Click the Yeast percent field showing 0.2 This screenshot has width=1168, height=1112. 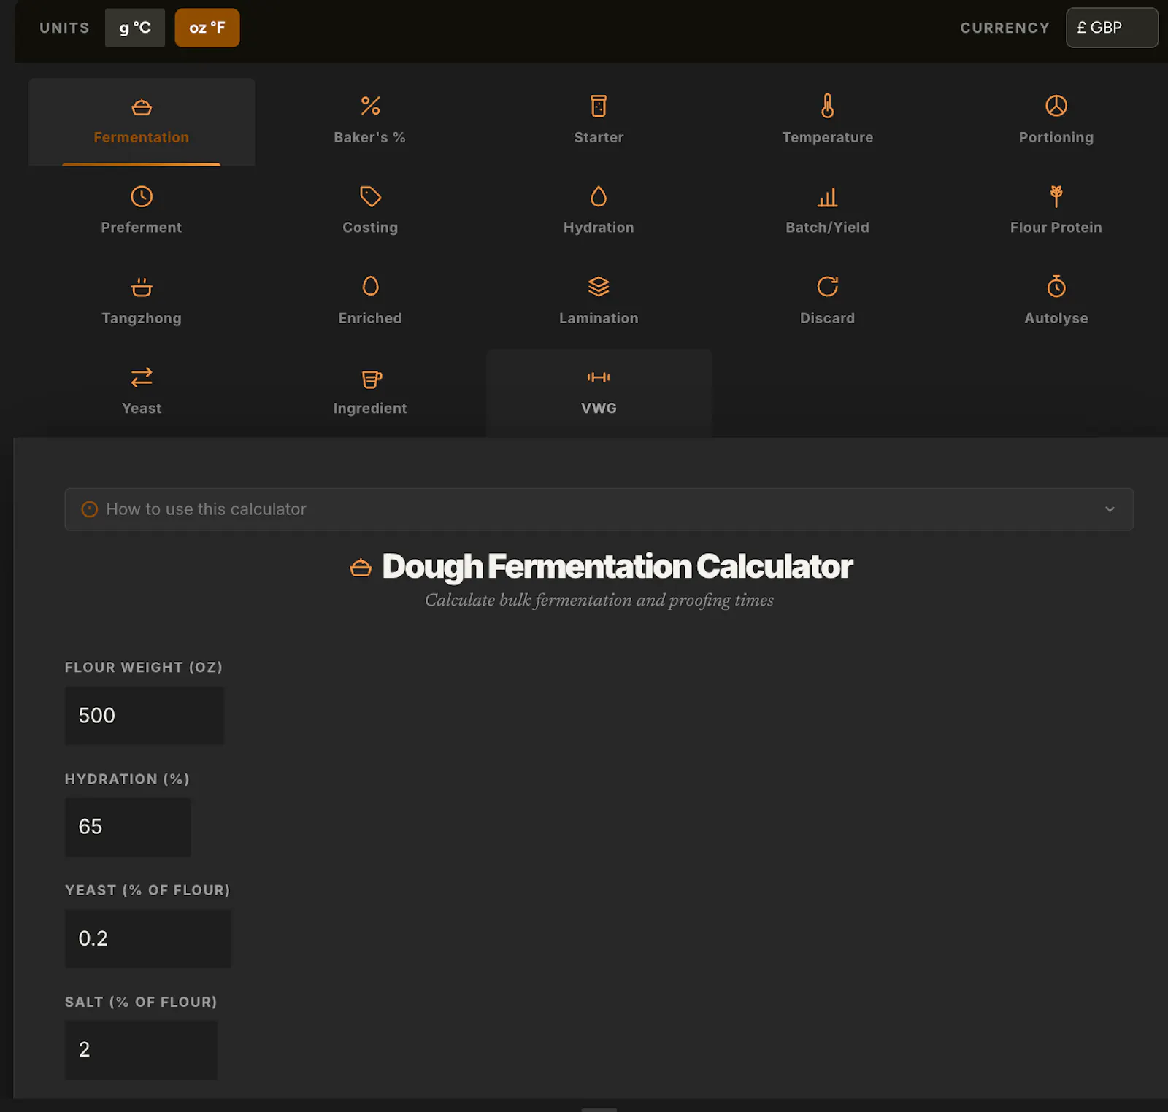click(x=148, y=938)
